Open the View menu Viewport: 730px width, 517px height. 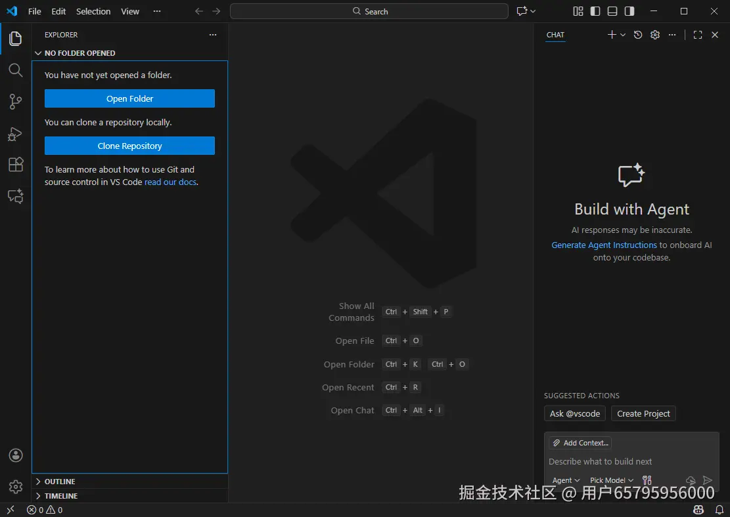pos(130,11)
